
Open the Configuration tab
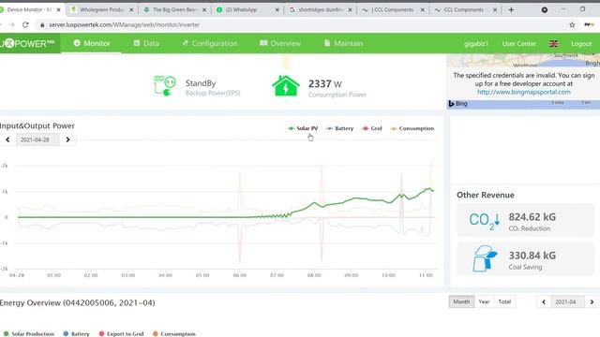210,43
